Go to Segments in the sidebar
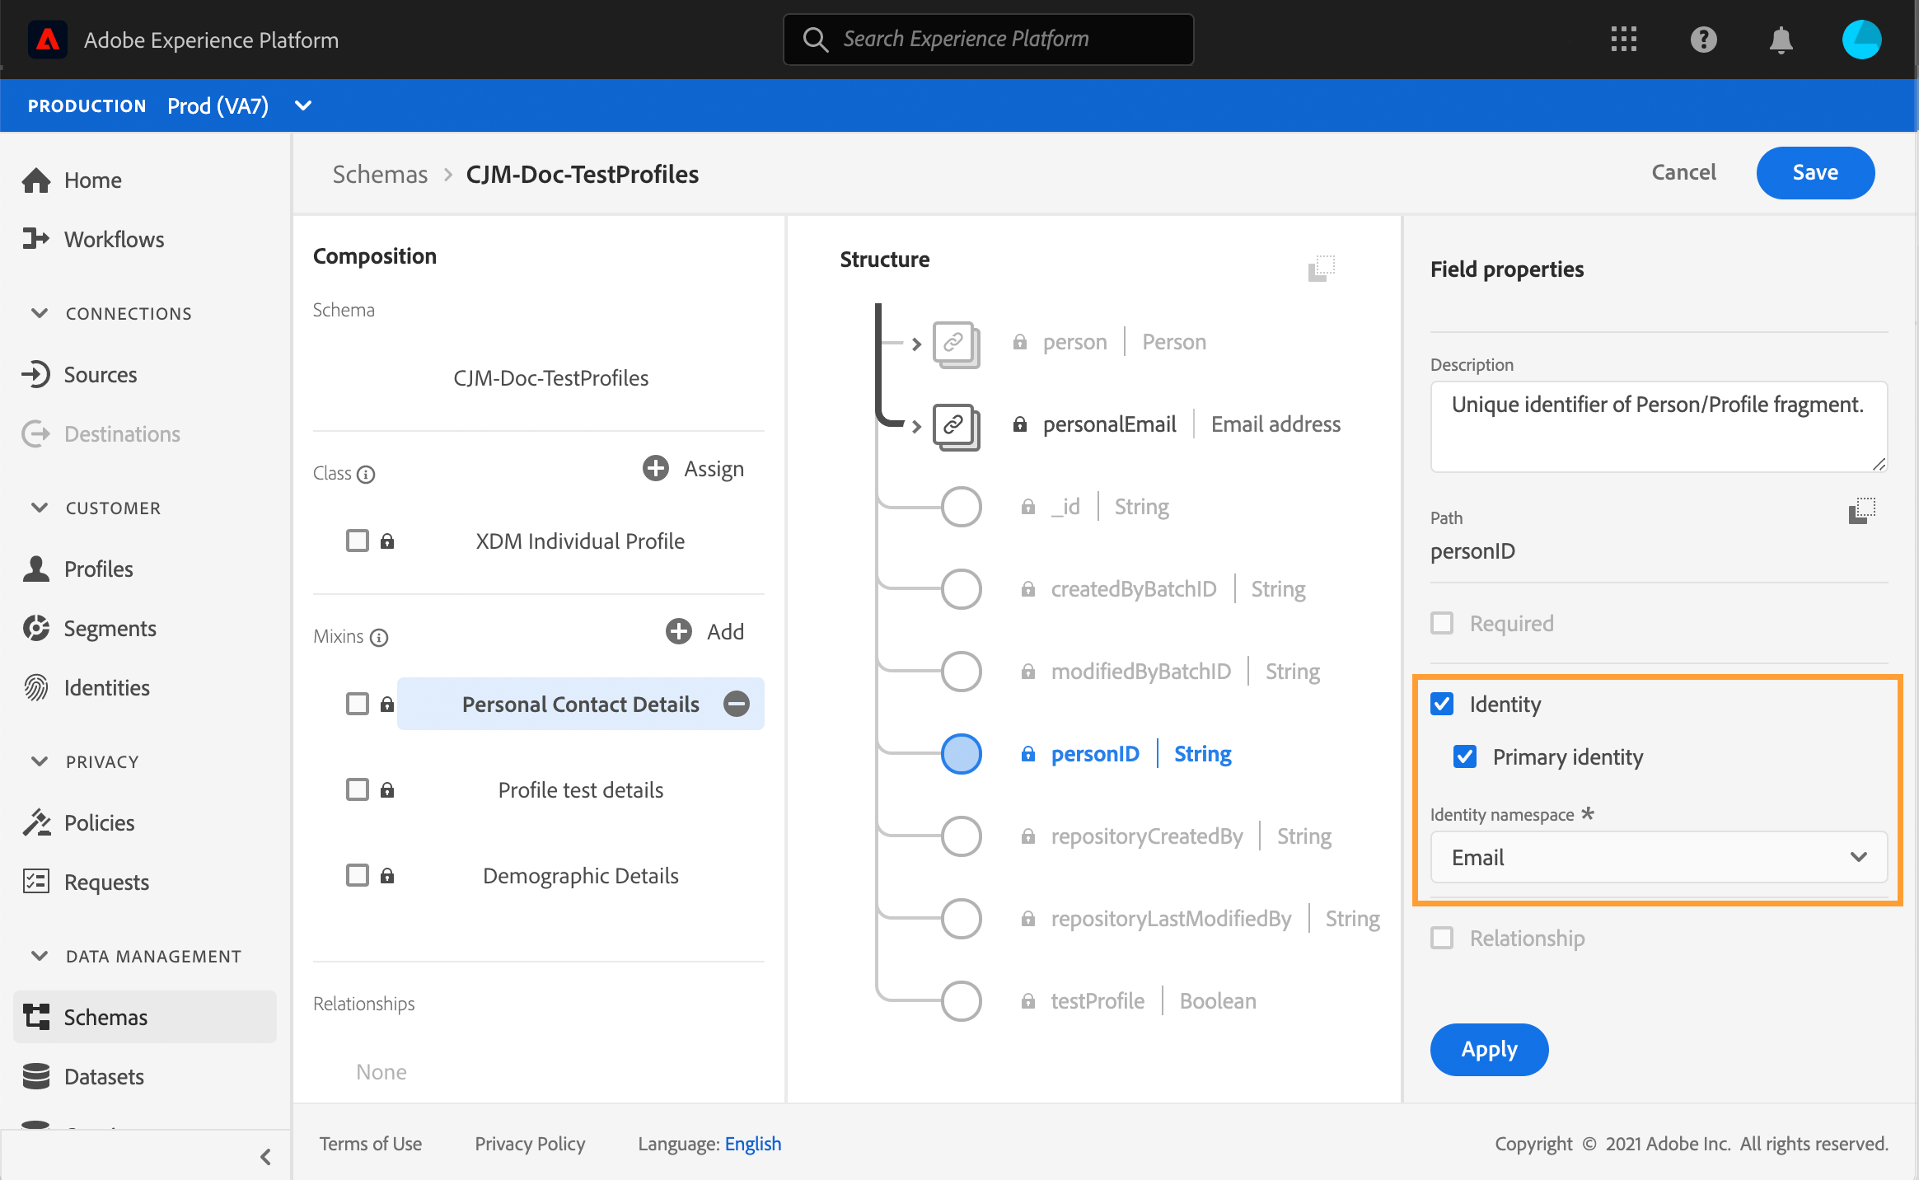Image resolution: width=1919 pixels, height=1180 pixels. (x=110, y=629)
